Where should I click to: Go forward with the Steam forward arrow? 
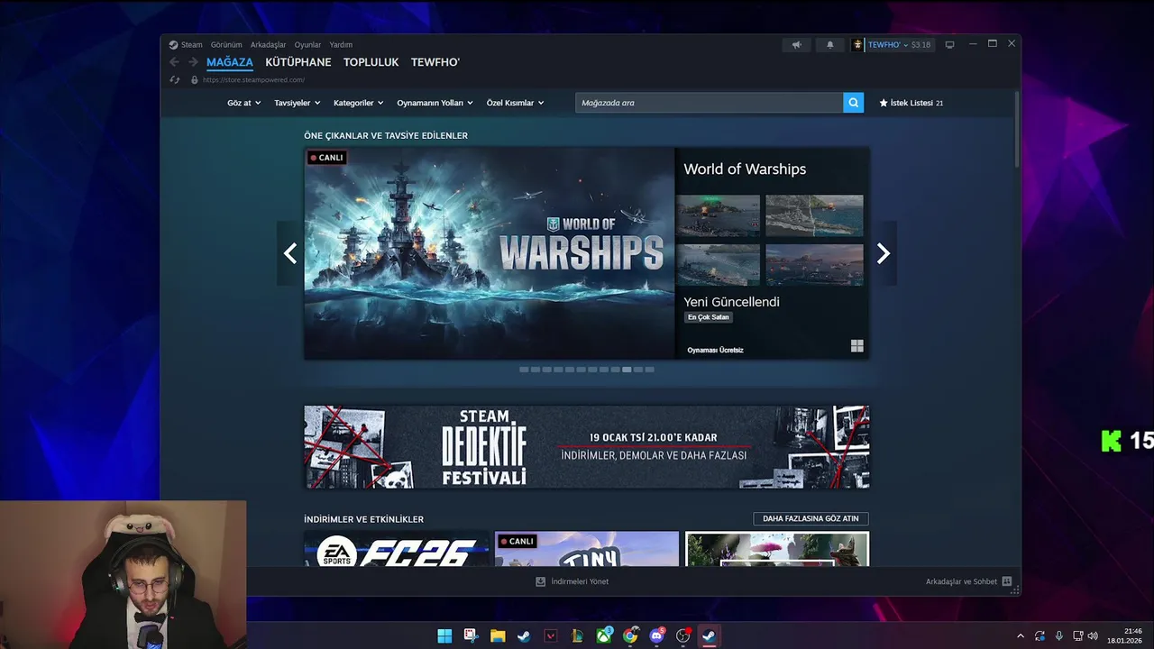[193, 62]
